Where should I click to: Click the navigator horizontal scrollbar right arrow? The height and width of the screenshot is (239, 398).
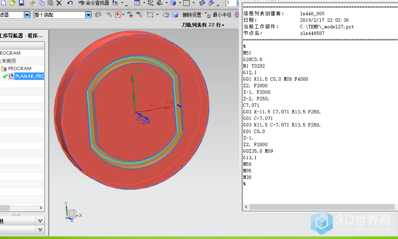click(41, 208)
